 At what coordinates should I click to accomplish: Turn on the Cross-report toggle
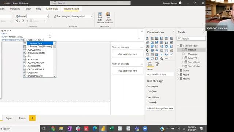pyautogui.click(x=154, y=91)
